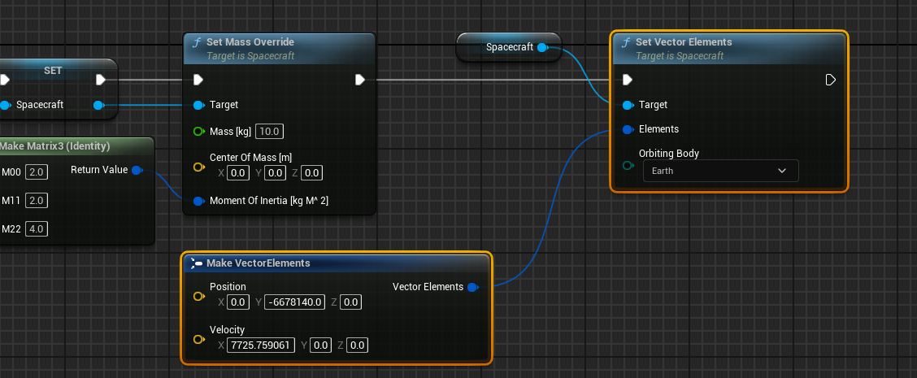Click the Center Of Mass Z field
This screenshot has height=378, width=917.
pos(311,172)
